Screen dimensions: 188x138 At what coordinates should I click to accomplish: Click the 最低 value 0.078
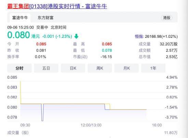point(107,50)
